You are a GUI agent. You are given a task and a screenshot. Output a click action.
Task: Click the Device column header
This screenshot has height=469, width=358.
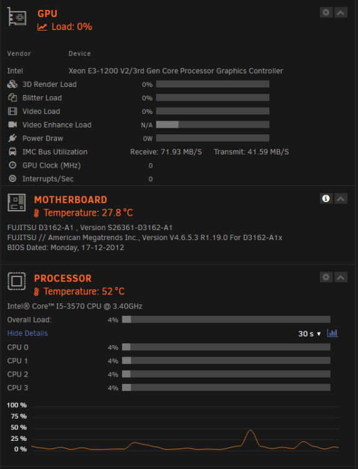(x=80, y=54)
